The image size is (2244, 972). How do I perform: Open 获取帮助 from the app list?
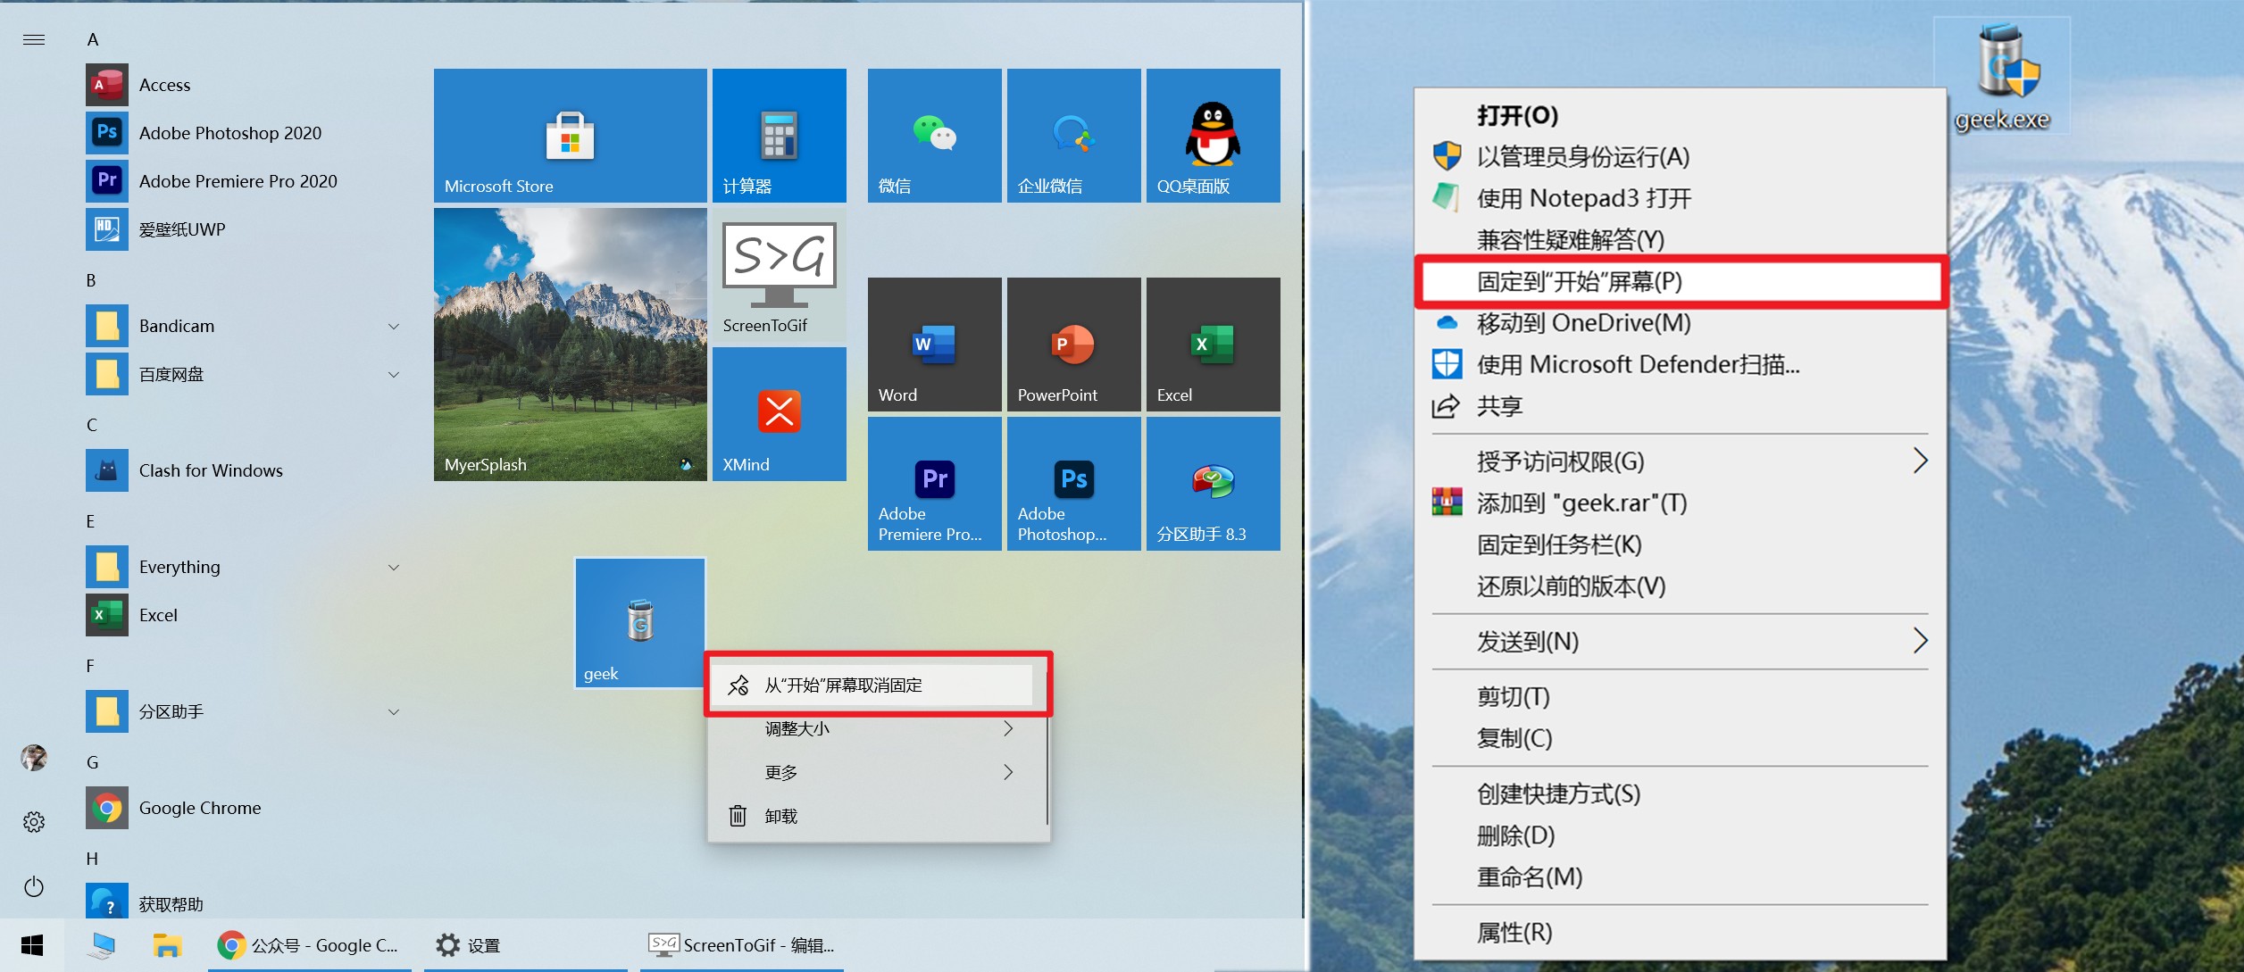(246, 902)
